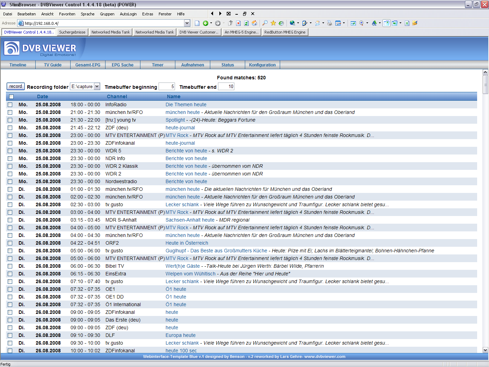
Task: Tick the checkbox for the ORF2 04:22 row
Action: (x=10, y=243)
